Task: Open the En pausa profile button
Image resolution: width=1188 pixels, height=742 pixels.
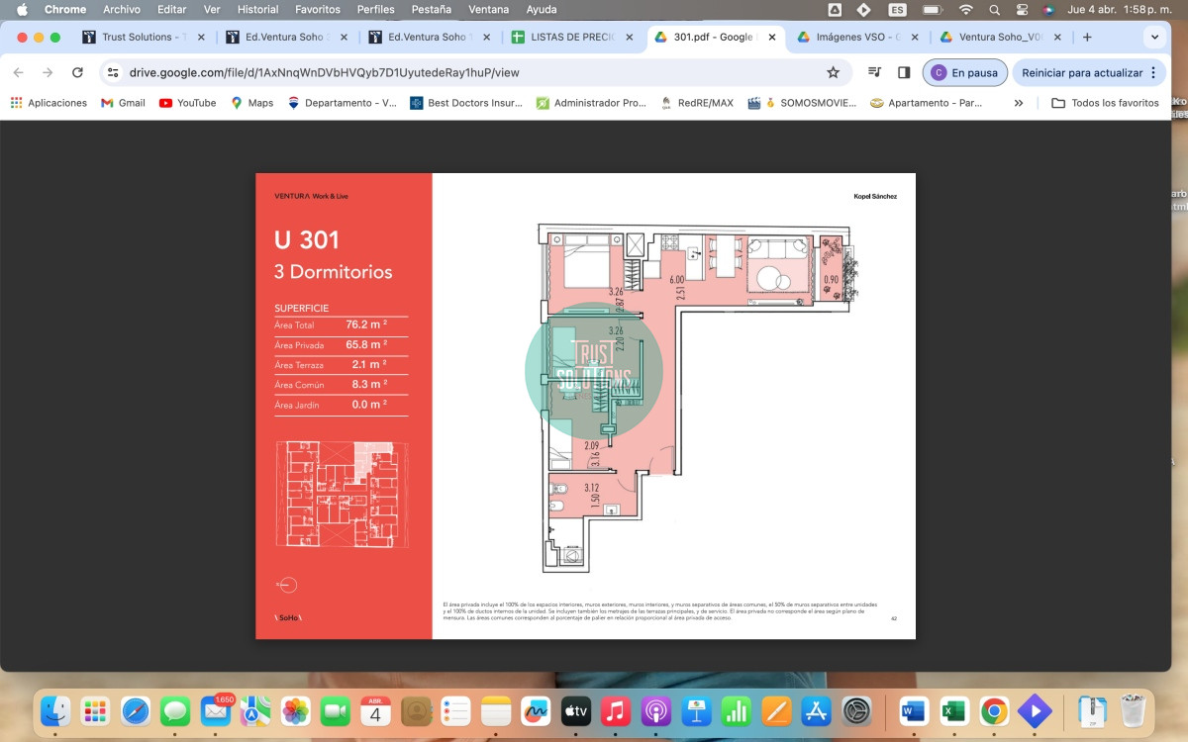Action: (965, 72)
